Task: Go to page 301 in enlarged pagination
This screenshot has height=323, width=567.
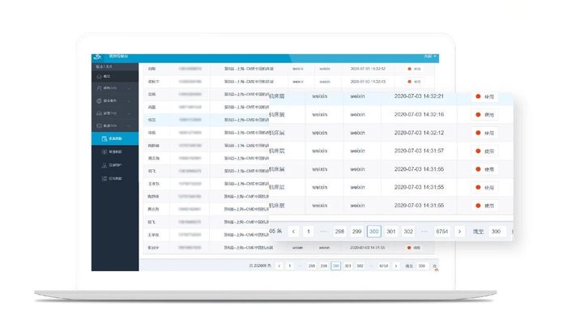Action: coord(391,232)
